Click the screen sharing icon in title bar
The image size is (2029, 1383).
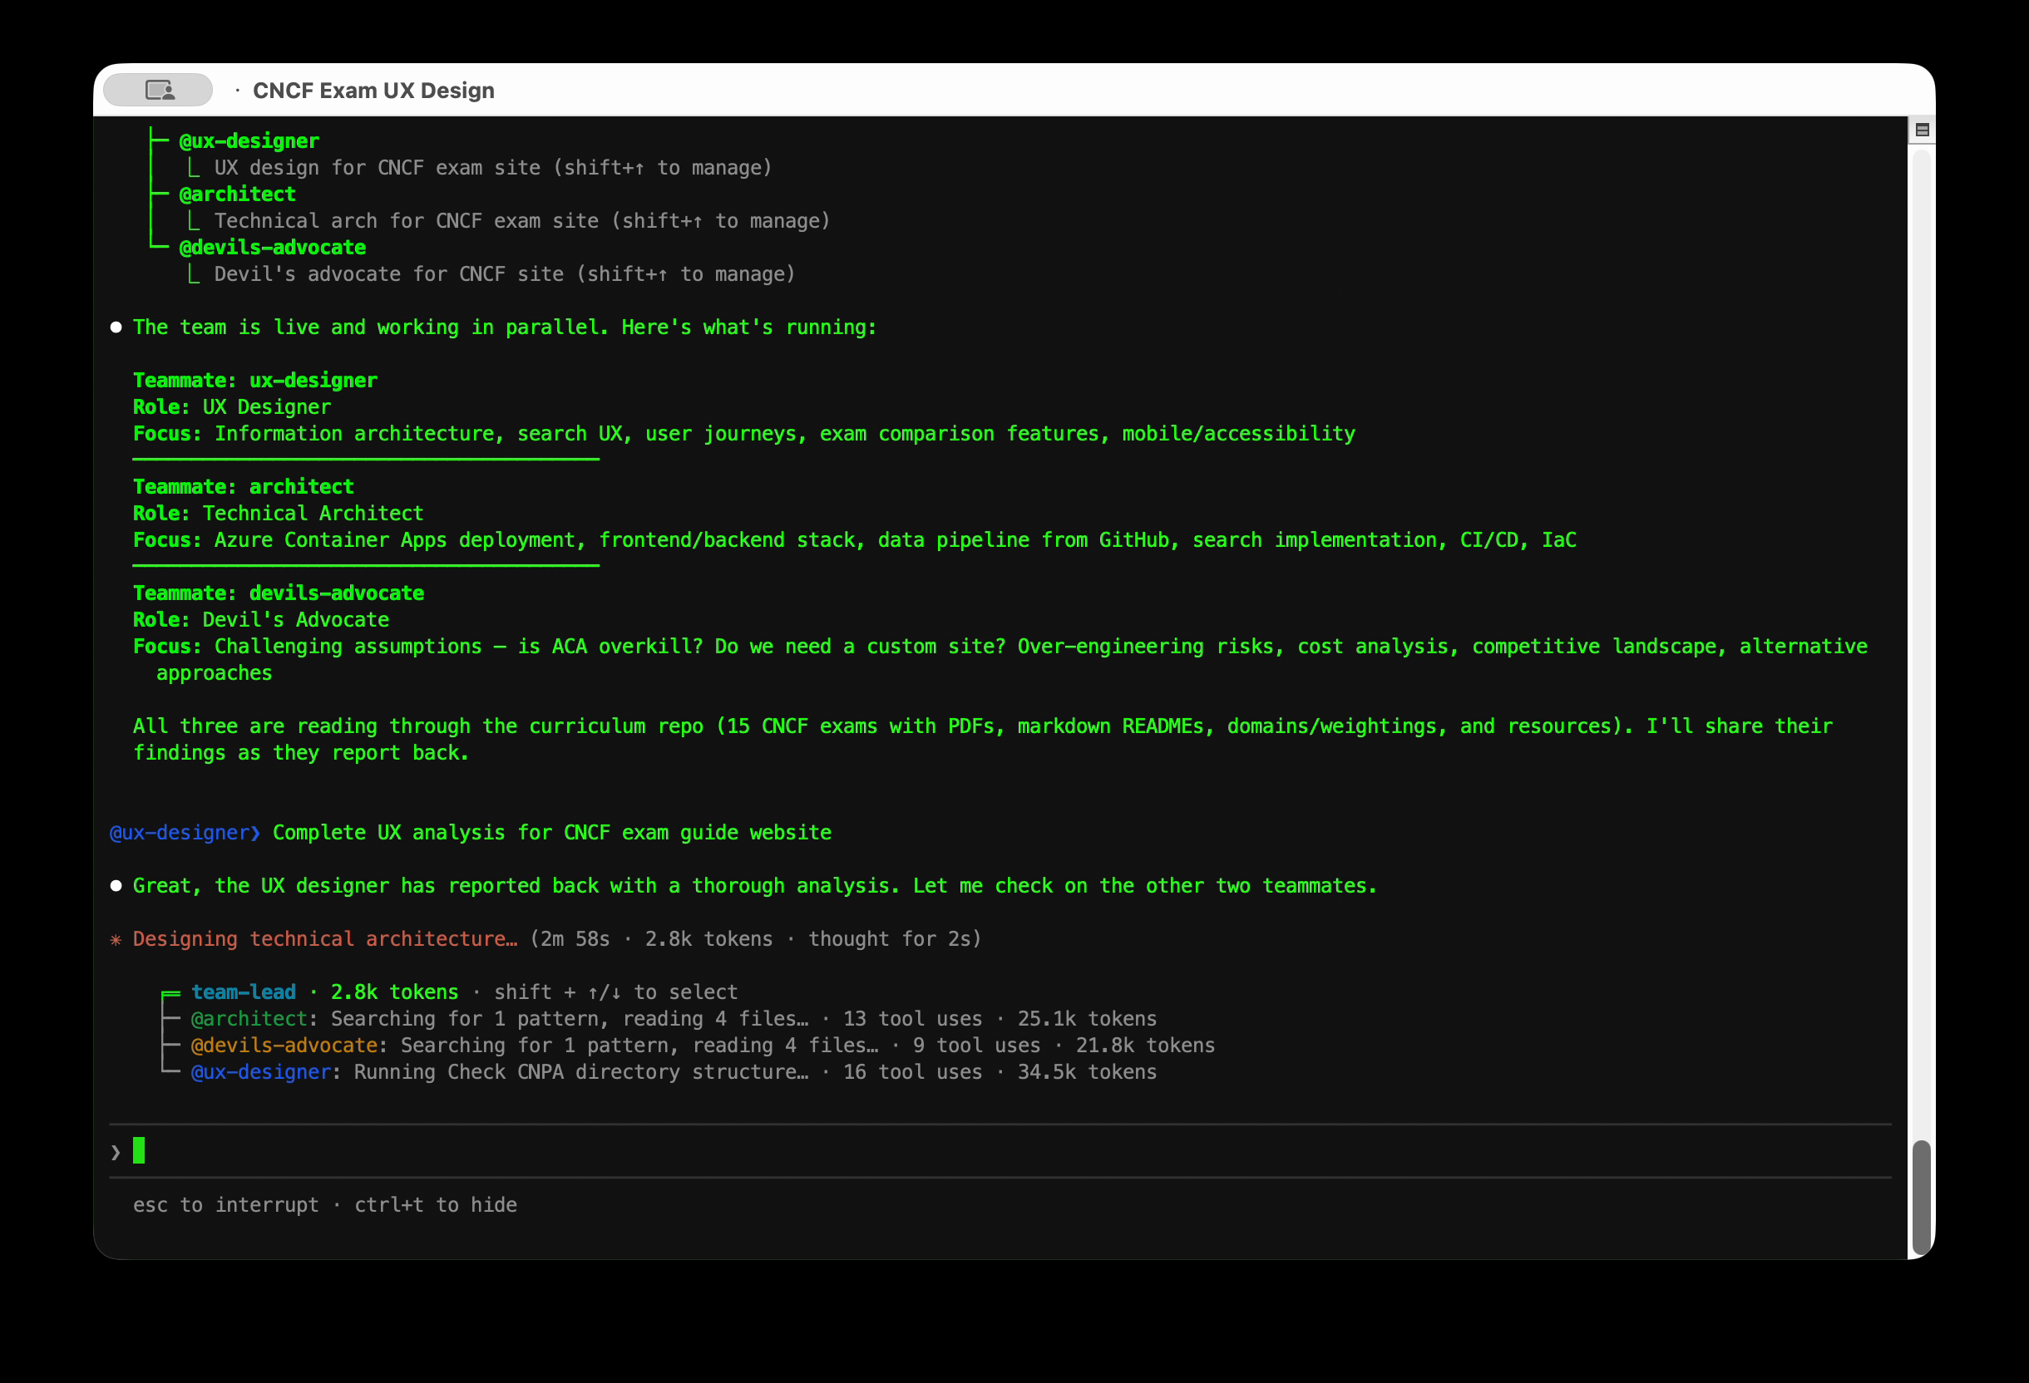159,90
